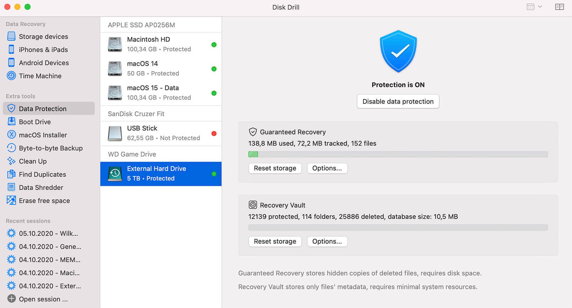
Task: Select "macOS 15 - Data" volume name
Action: pos(153,88)
